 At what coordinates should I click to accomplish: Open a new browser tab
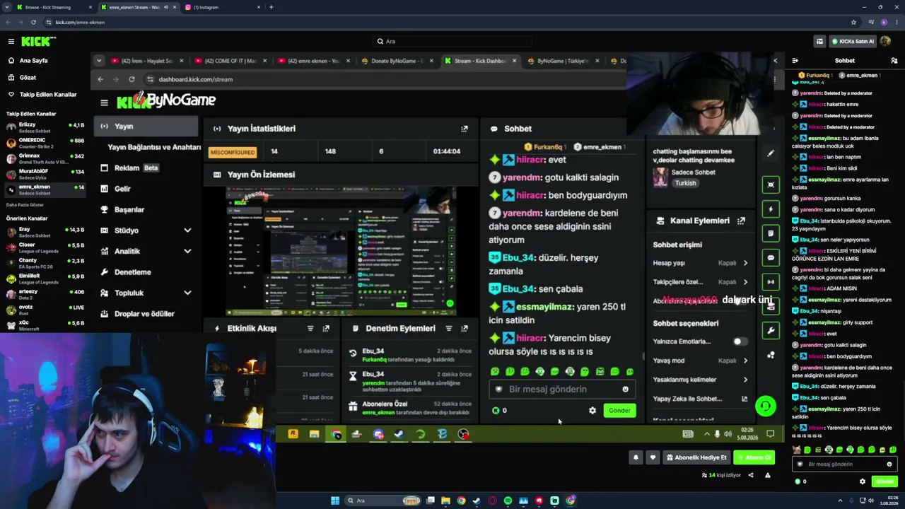pos(271,7)
